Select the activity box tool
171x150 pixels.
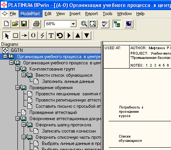15,35
